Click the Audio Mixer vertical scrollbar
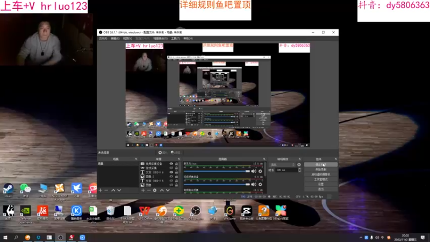430x242 pixels. (x=265, y=169)
